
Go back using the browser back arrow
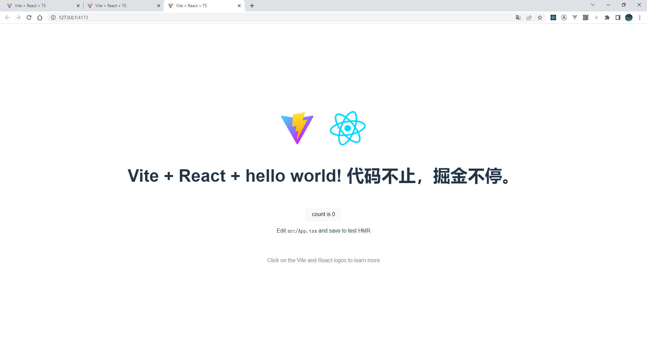tap(7, 17)
